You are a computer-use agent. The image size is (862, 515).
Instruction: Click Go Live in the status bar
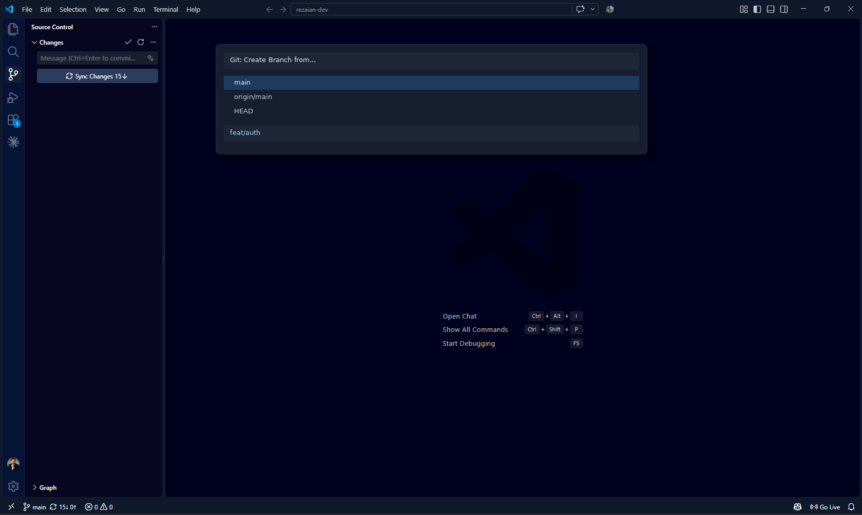pyautogui.click(x=825, y=507)
